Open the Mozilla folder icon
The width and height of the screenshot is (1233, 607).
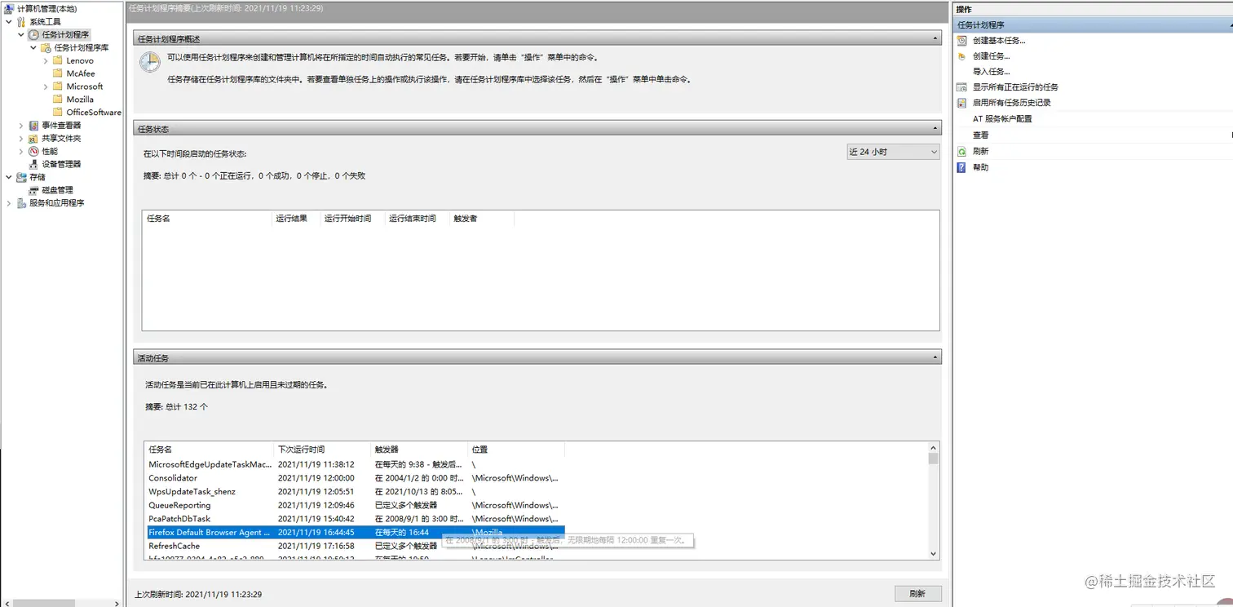click(58, 100)
